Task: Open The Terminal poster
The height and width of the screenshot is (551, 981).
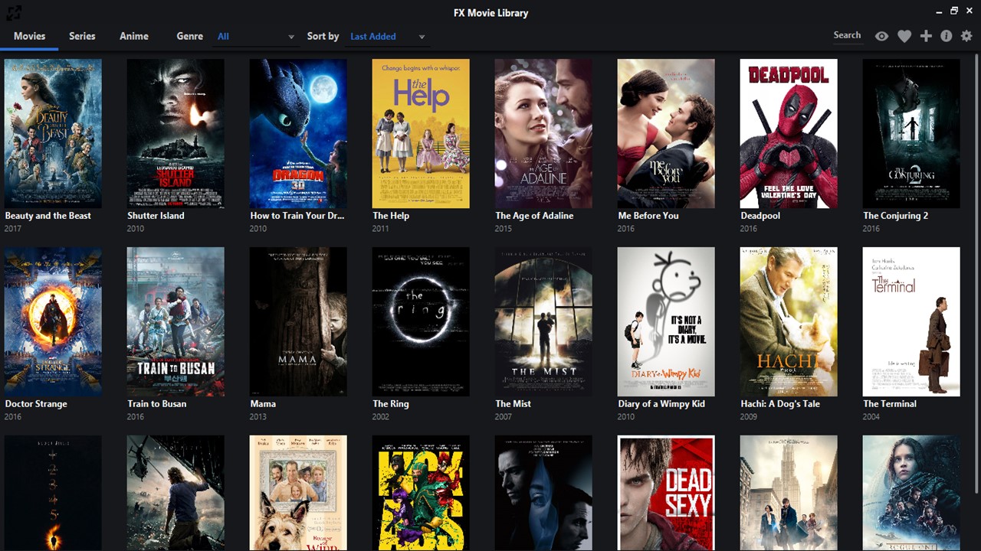Action: click(911, 321)
